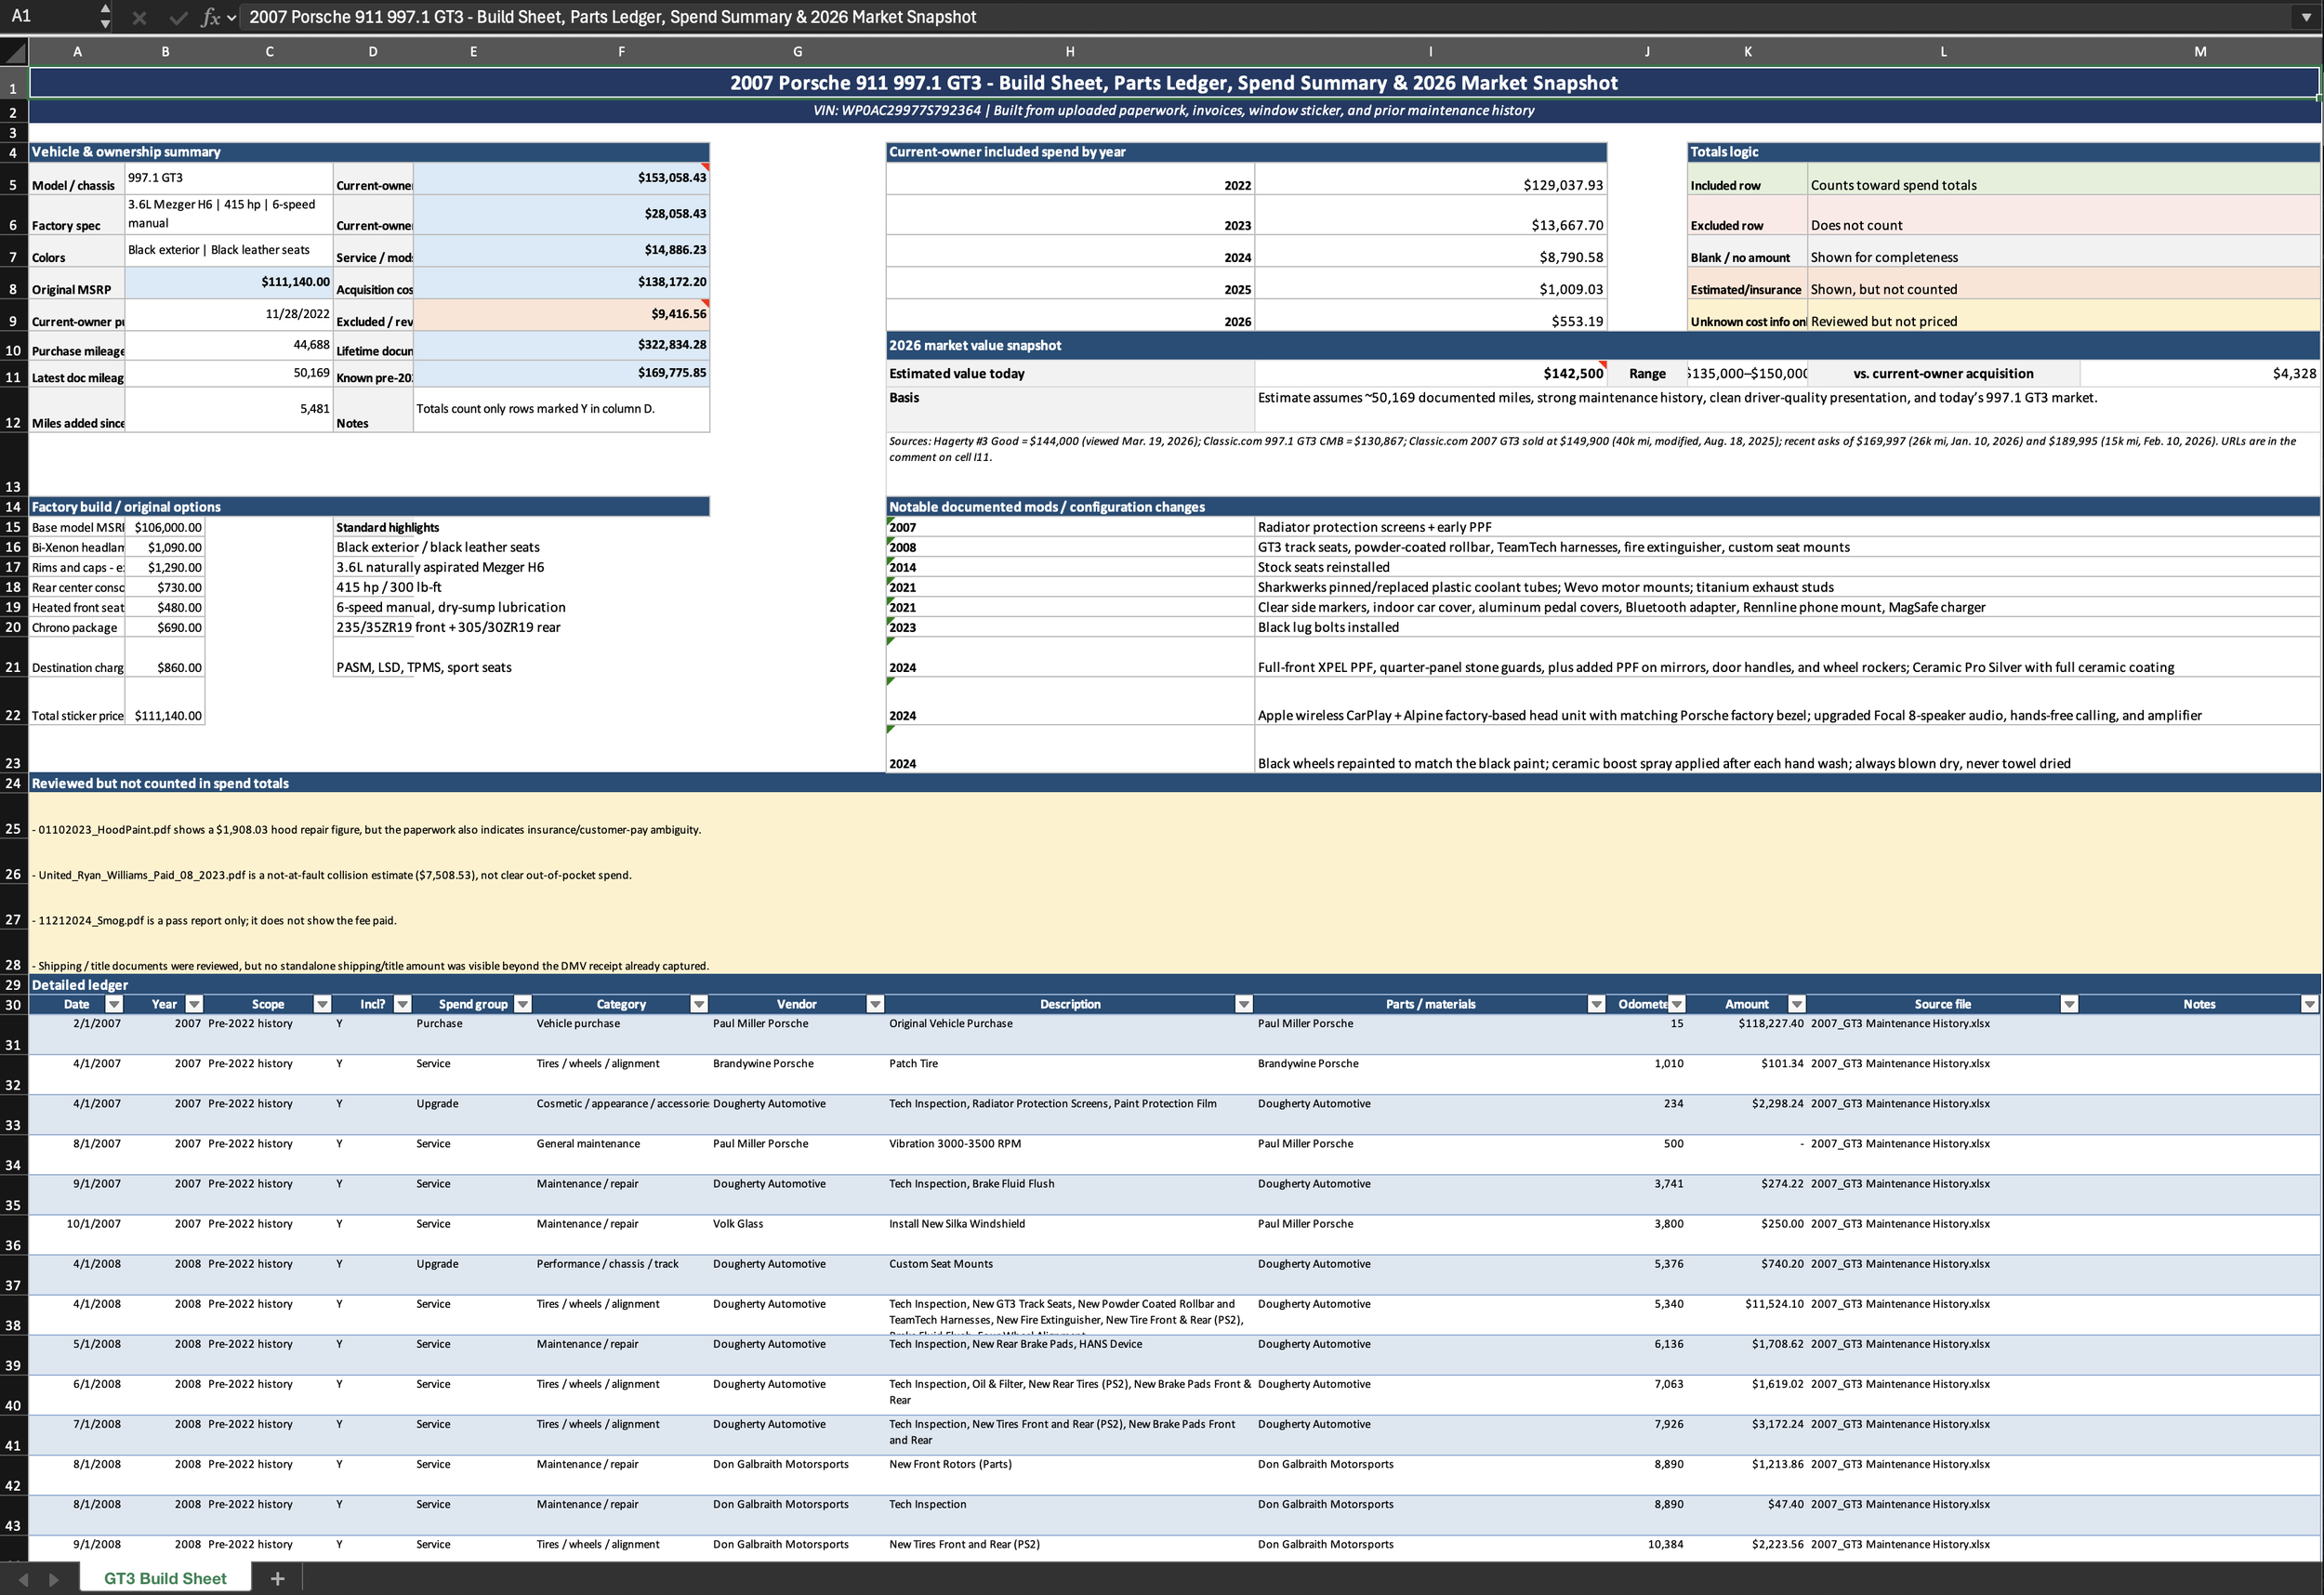
Task: Click the 2026 market value snapshot header
Action: (x=1603, y=345)
